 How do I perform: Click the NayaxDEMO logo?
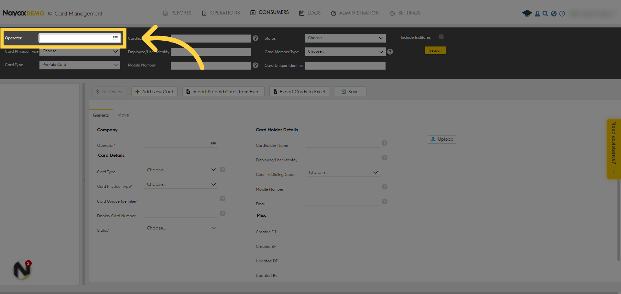pos(24,13)
